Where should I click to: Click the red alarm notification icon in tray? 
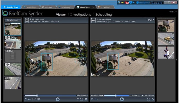point(127,3)
